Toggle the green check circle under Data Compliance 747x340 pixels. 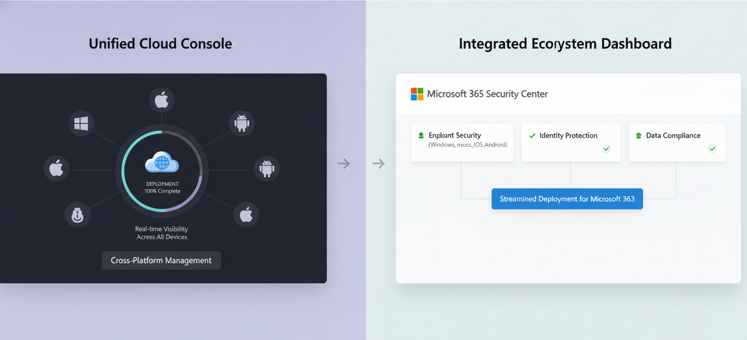tap(712, 149)
